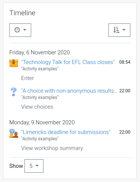Click "Activity examples" under Limericks item

pos(40,139)
